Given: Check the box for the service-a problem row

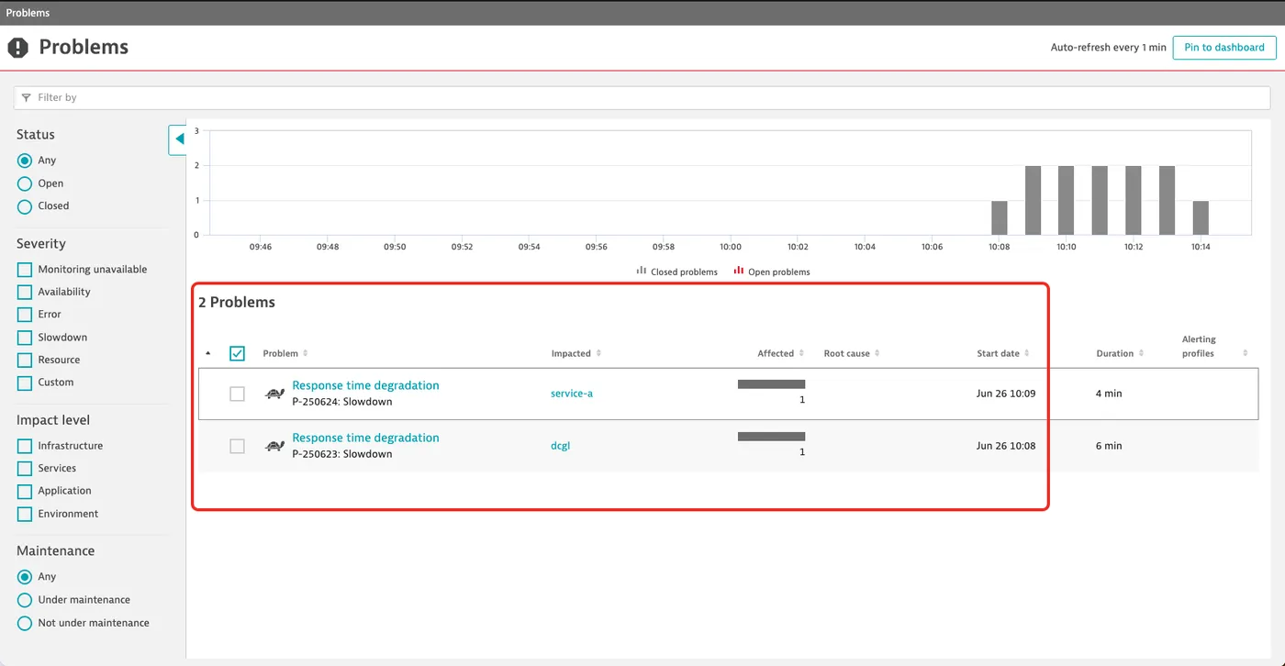Looking at the screenshot, I should 237,394.
